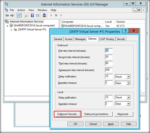Switch to the LDAP Routing tab
Screen dimensions: 150x133
click(107, 39)
